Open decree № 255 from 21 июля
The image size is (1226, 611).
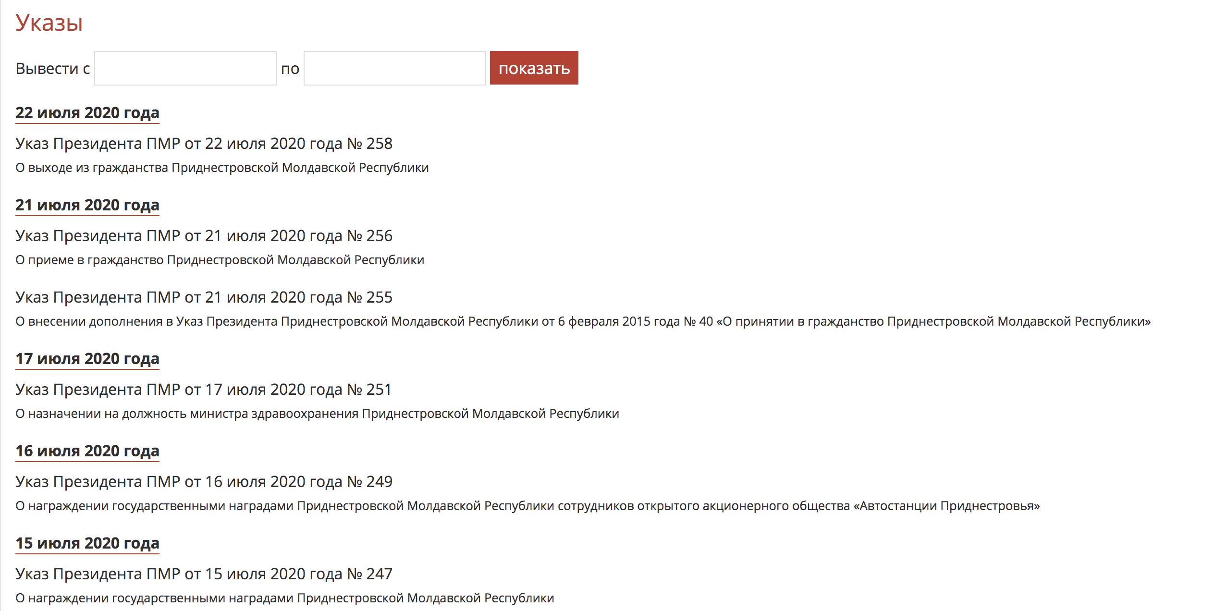pyautogui.click(x=204, y=297)
